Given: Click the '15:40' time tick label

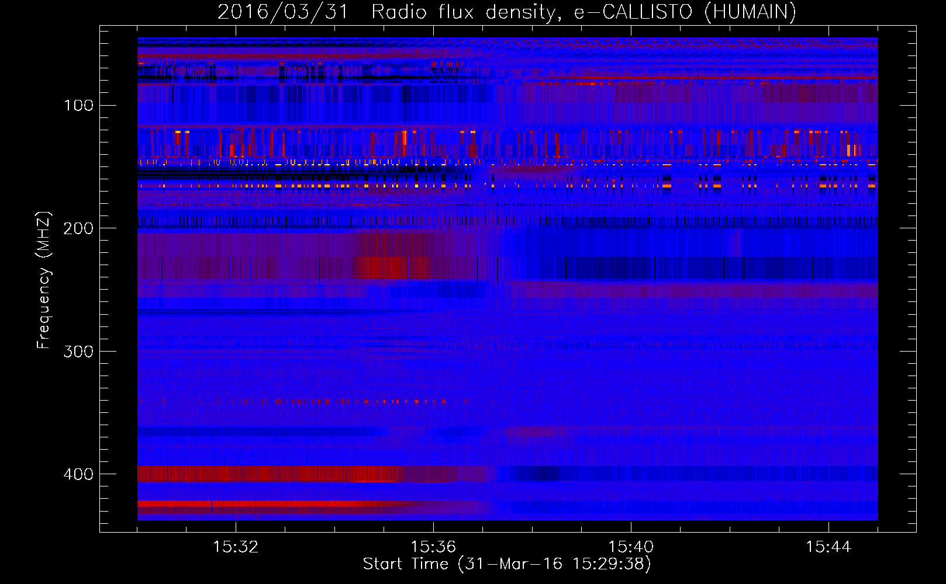Looking at the screenshot, I should coord(631,547).
